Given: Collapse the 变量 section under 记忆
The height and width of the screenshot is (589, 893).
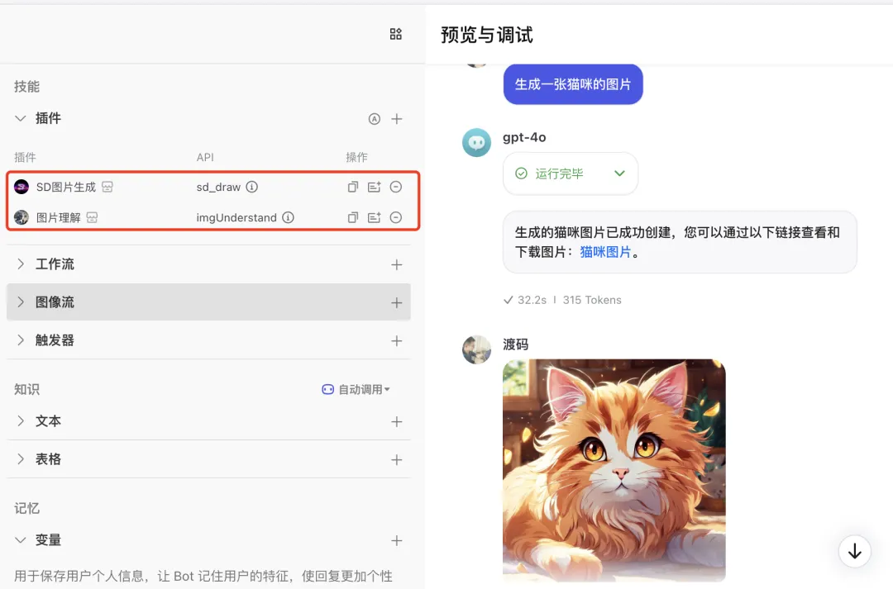Looking at the screenshot, I should 20,539.
